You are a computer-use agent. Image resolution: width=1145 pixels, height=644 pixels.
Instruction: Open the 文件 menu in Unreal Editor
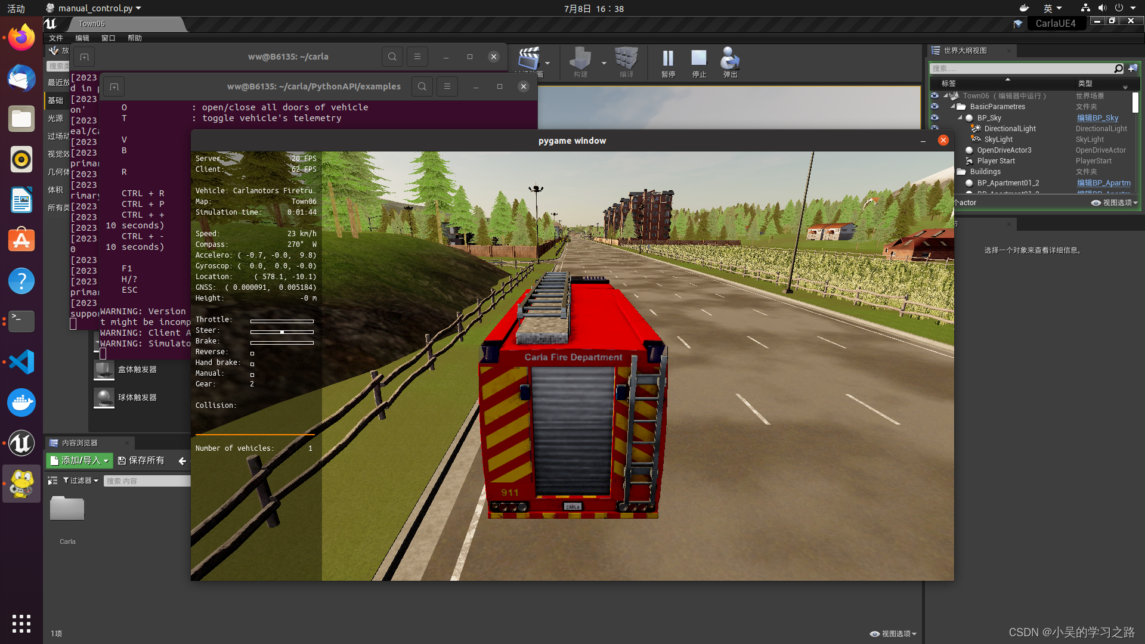[x=56, y=38]
